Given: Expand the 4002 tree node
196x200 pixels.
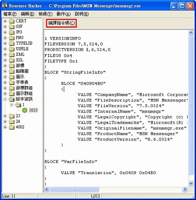Looking at the screenshot, I should (5, 127).
